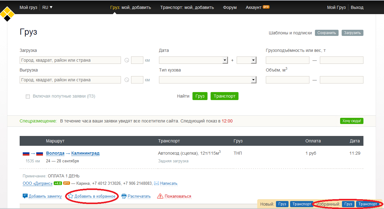Image resolution: width=384 pixels, height=209 pixels.
Task: Click the red warning triangle Пожаловаться icon
Action: pyautogui.click(x=160, y=196)
